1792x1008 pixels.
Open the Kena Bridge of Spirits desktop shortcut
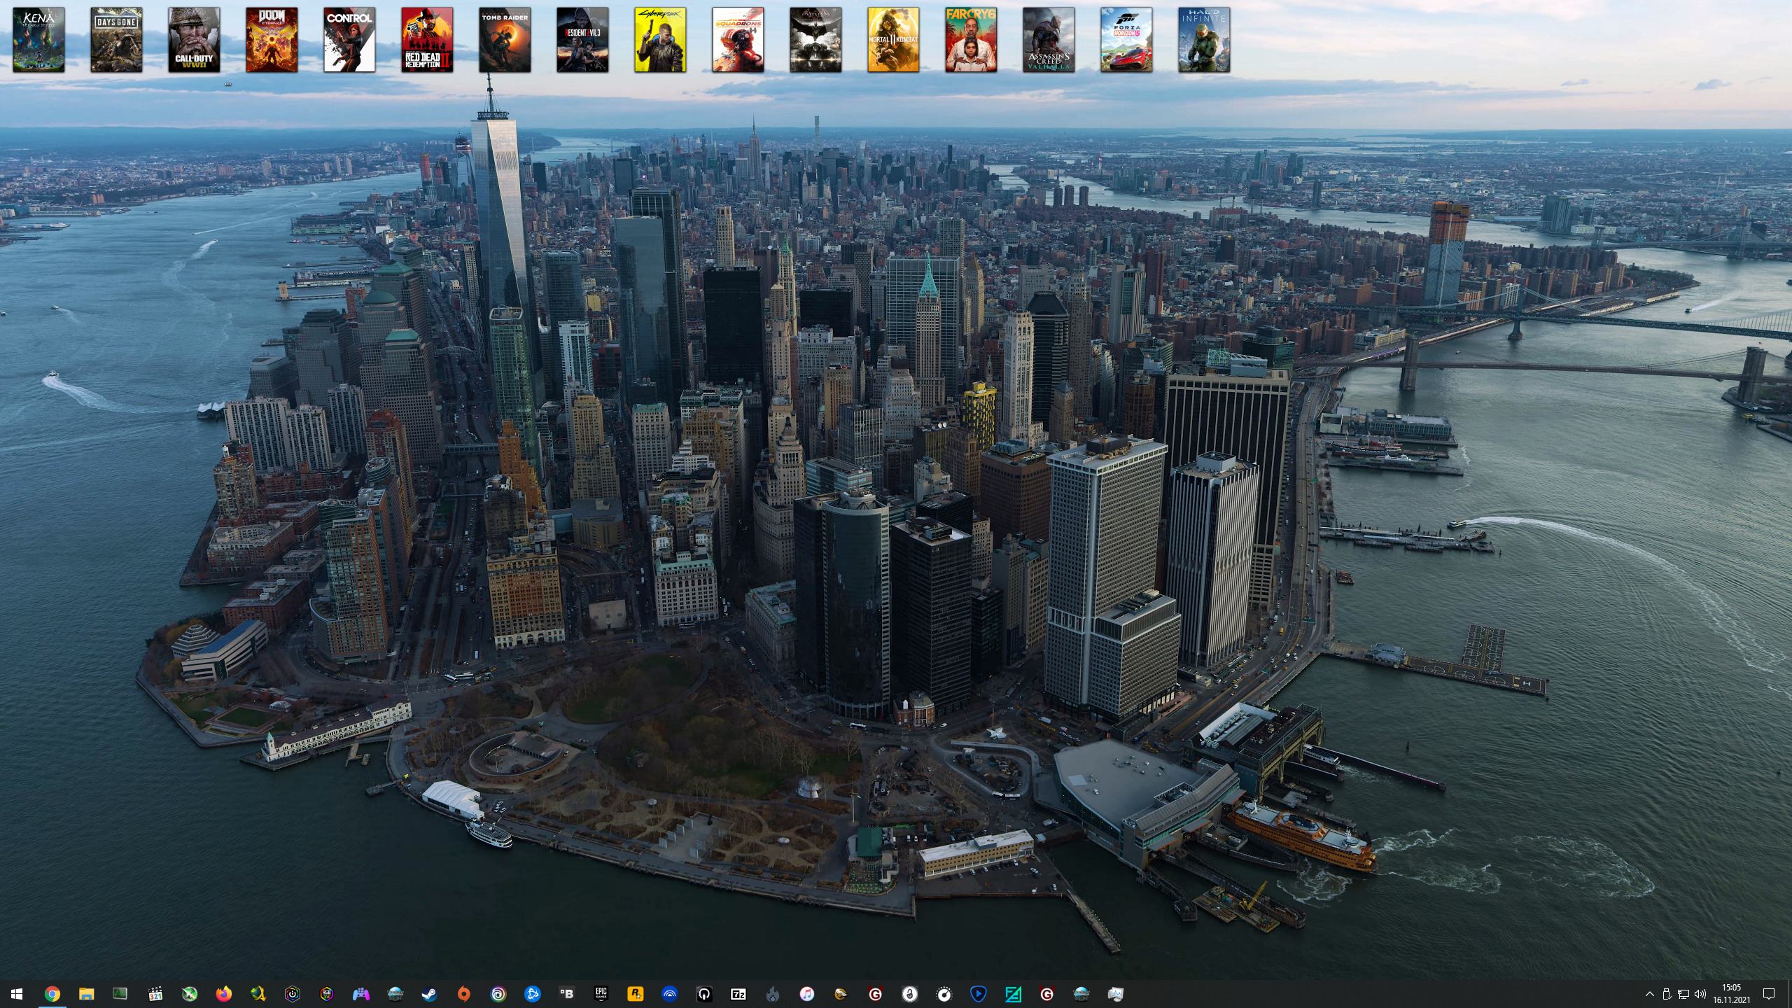(38, 40)
